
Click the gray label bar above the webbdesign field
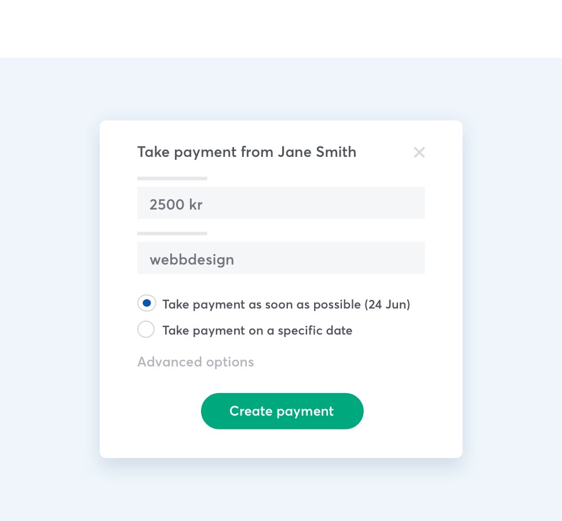coord(172,233)
